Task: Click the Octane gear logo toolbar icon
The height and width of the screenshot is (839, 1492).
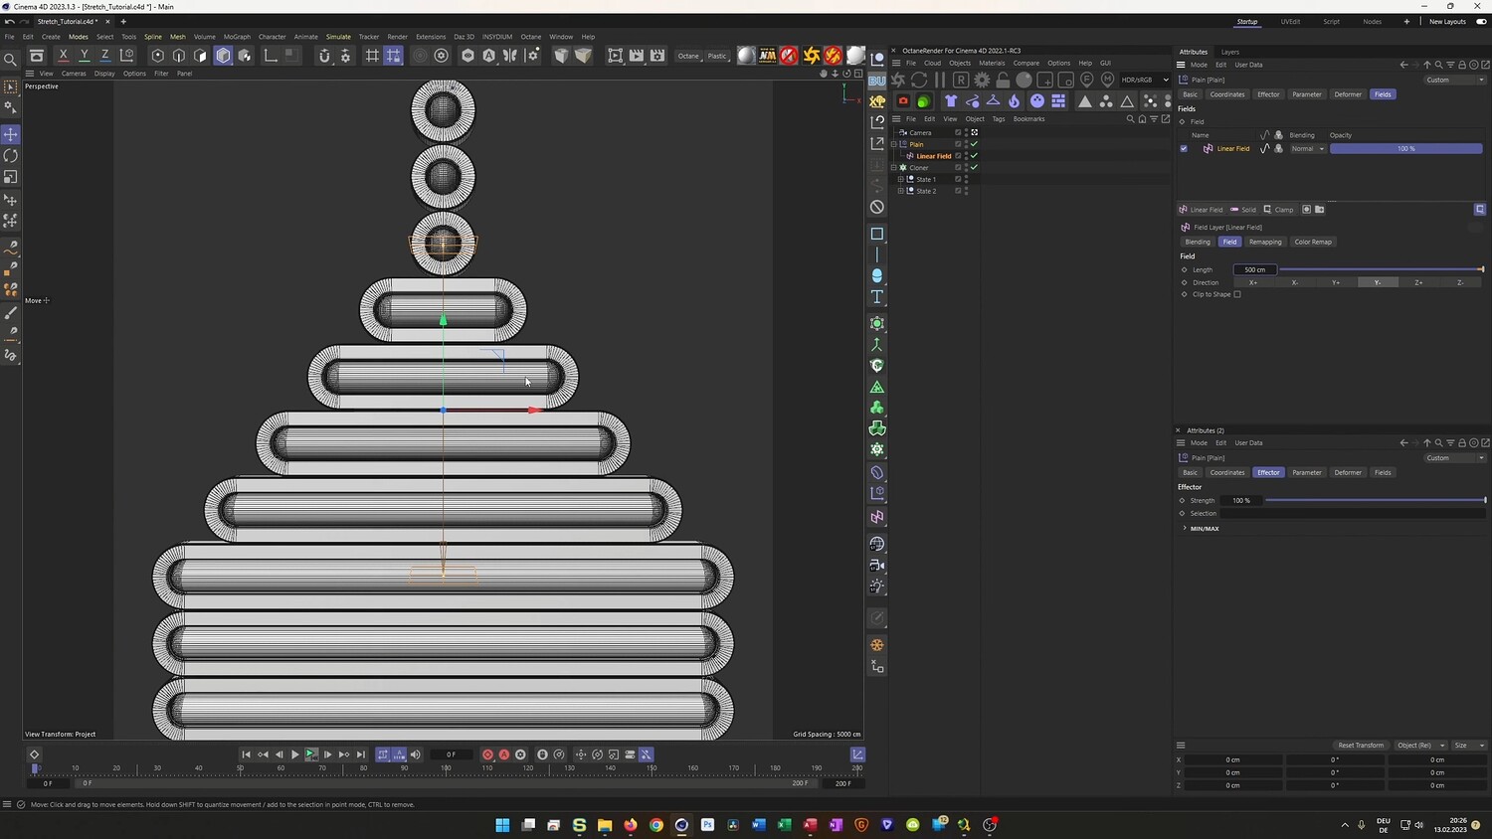Action: 812,56
